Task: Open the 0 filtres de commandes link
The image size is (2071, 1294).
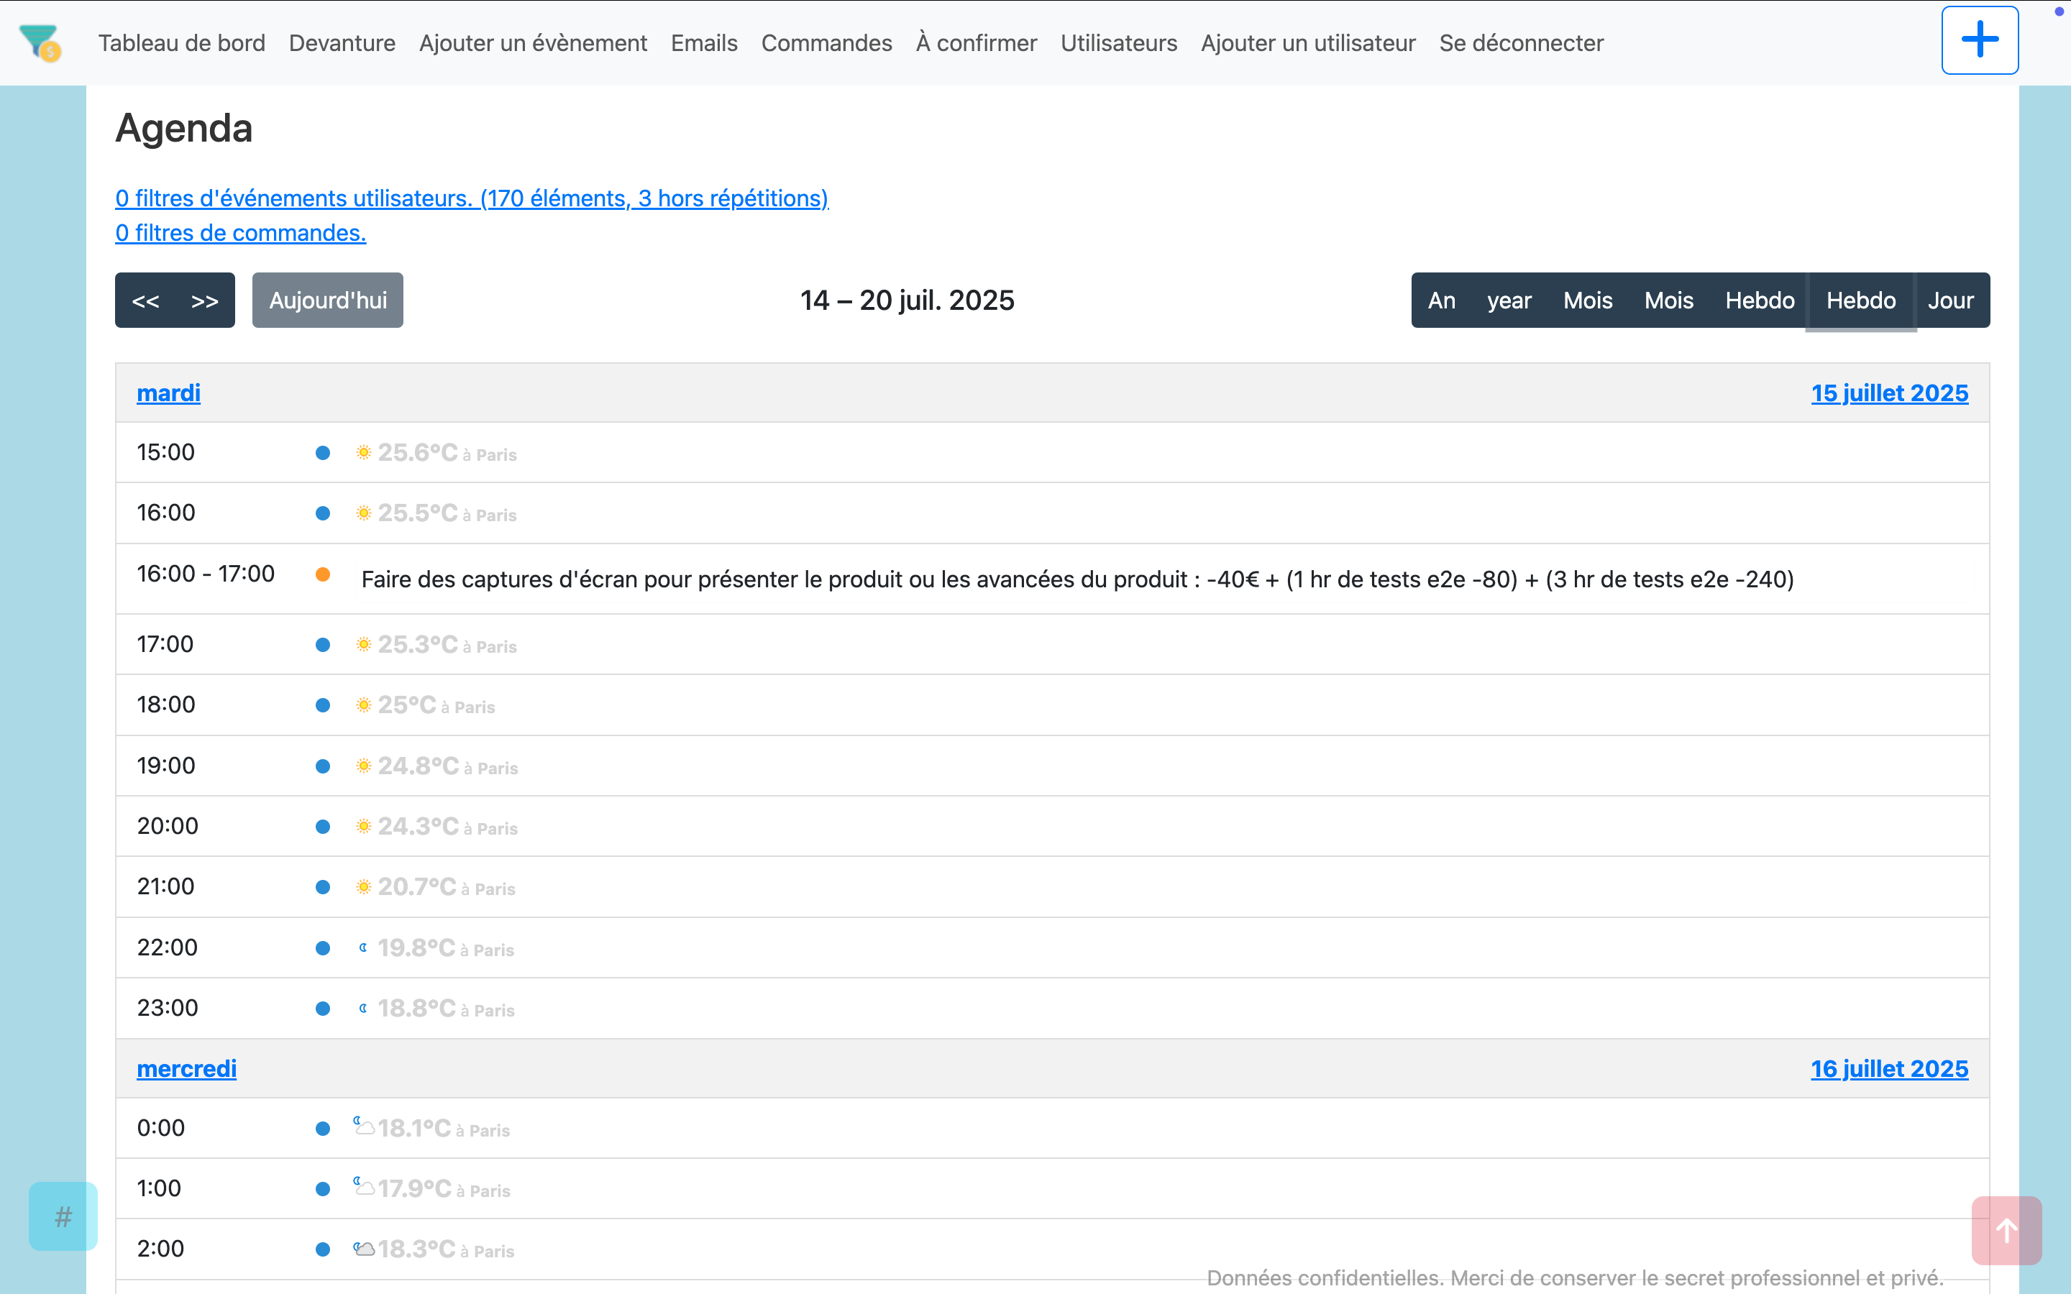Action: [x=240, y=233]
